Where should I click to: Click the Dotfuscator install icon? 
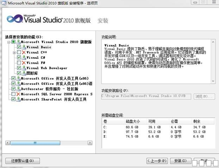(x=18, y=89)
